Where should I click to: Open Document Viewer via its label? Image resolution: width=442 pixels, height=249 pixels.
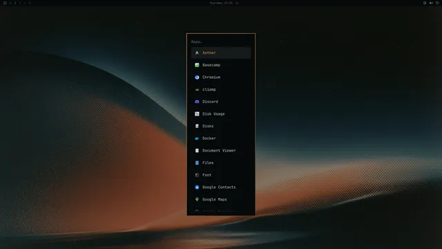coord(219,151)
